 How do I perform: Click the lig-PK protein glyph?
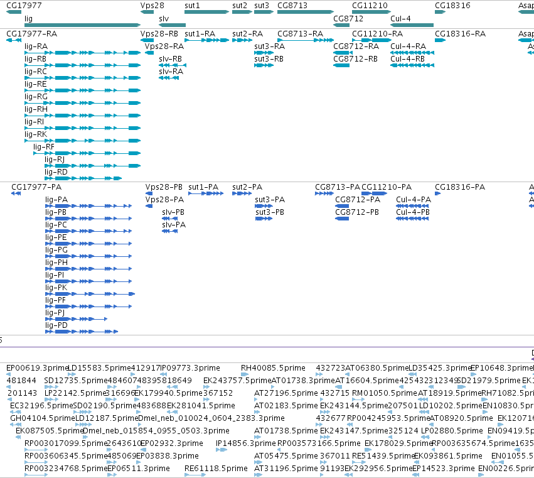coord(90,294)
